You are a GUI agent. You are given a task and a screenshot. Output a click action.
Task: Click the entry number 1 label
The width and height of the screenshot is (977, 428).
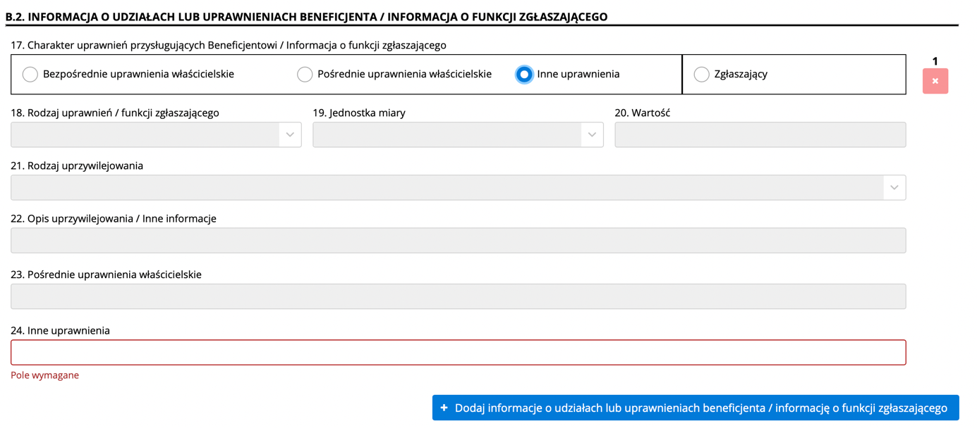935,61
